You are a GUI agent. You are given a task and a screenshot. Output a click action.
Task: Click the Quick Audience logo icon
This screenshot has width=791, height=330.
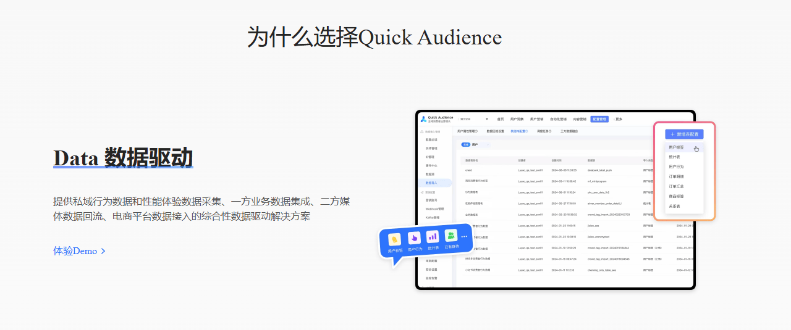point(423,118)
